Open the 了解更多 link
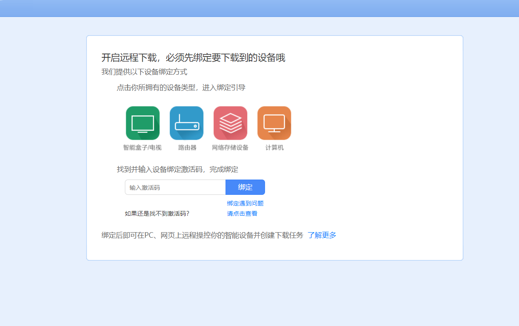Viewport: 519px width, 326px height. pos(322,235)
